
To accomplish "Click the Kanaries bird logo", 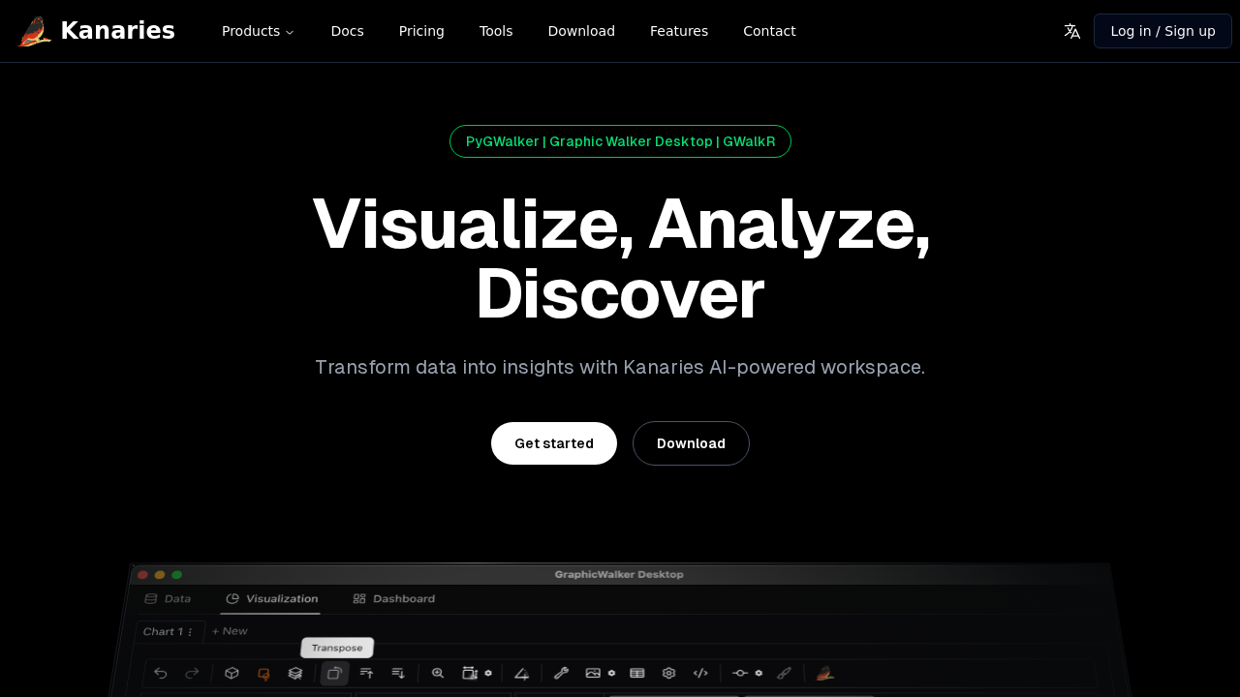I will coord(35,31).
